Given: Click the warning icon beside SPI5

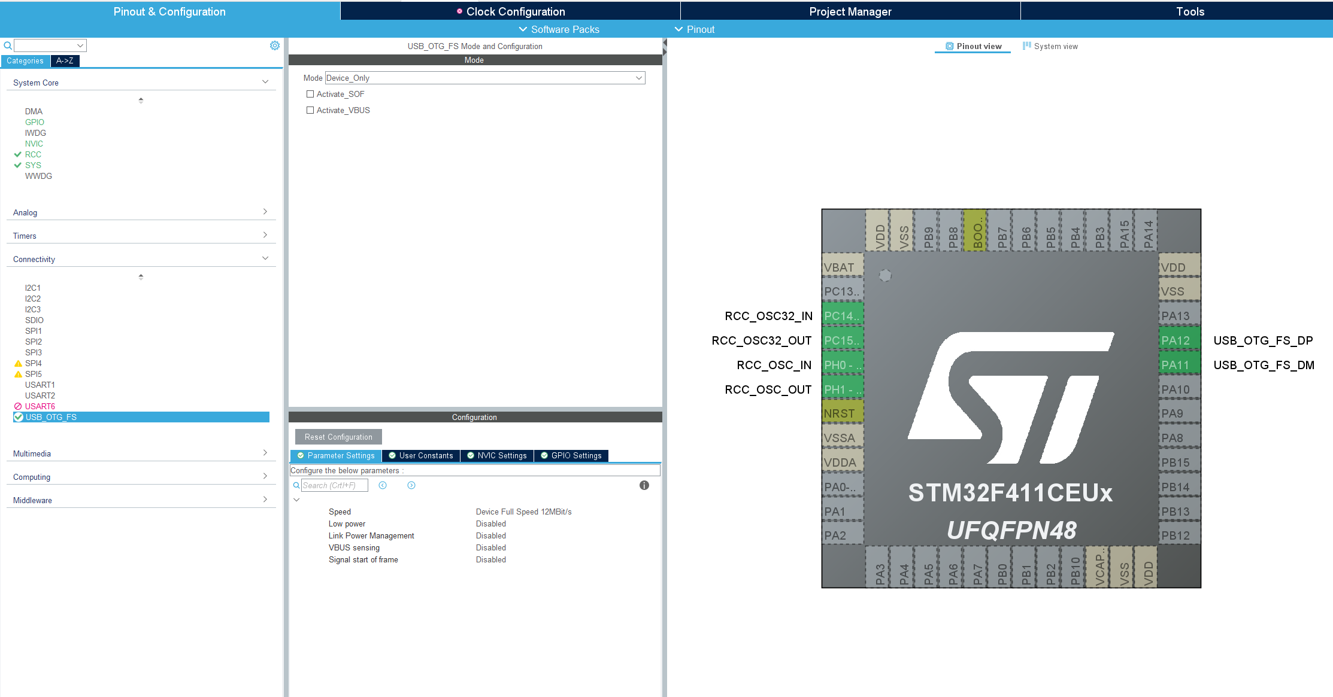Looking at the screenshot, I should pos(18,374).
